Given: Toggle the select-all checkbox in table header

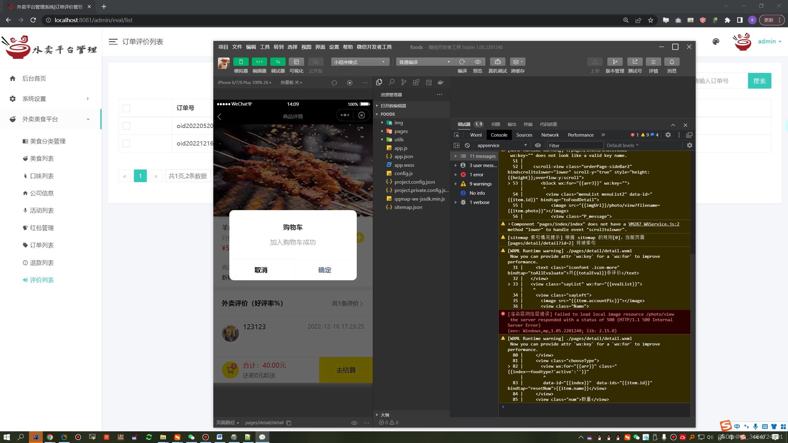Looking at the screenshot, I should [126, 108].
